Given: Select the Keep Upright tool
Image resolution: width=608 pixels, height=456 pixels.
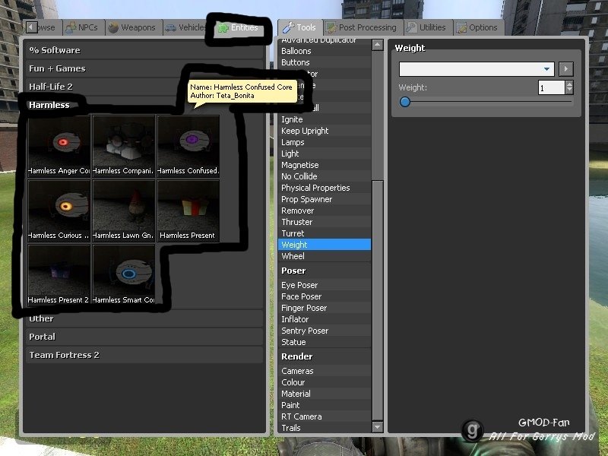Looking at the screenshot, I should [x=325, y=131].
